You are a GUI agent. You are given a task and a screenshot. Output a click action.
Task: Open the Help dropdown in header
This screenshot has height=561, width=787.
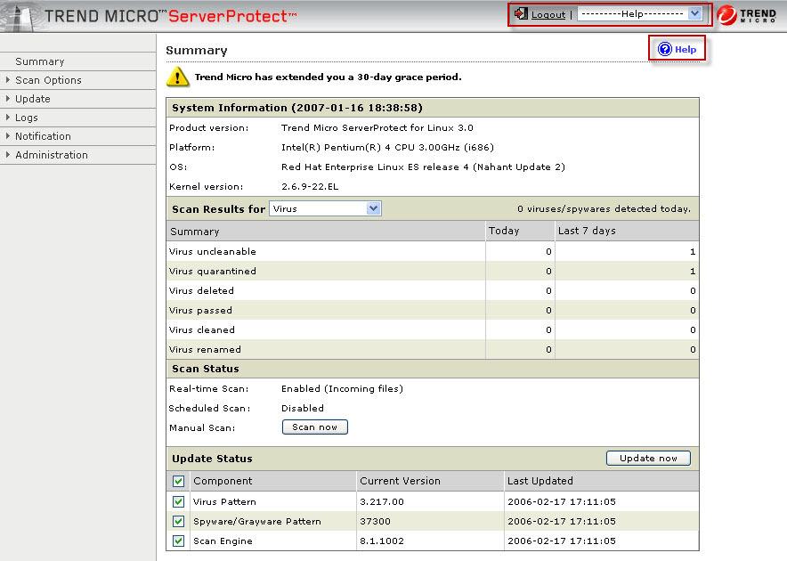640,14
